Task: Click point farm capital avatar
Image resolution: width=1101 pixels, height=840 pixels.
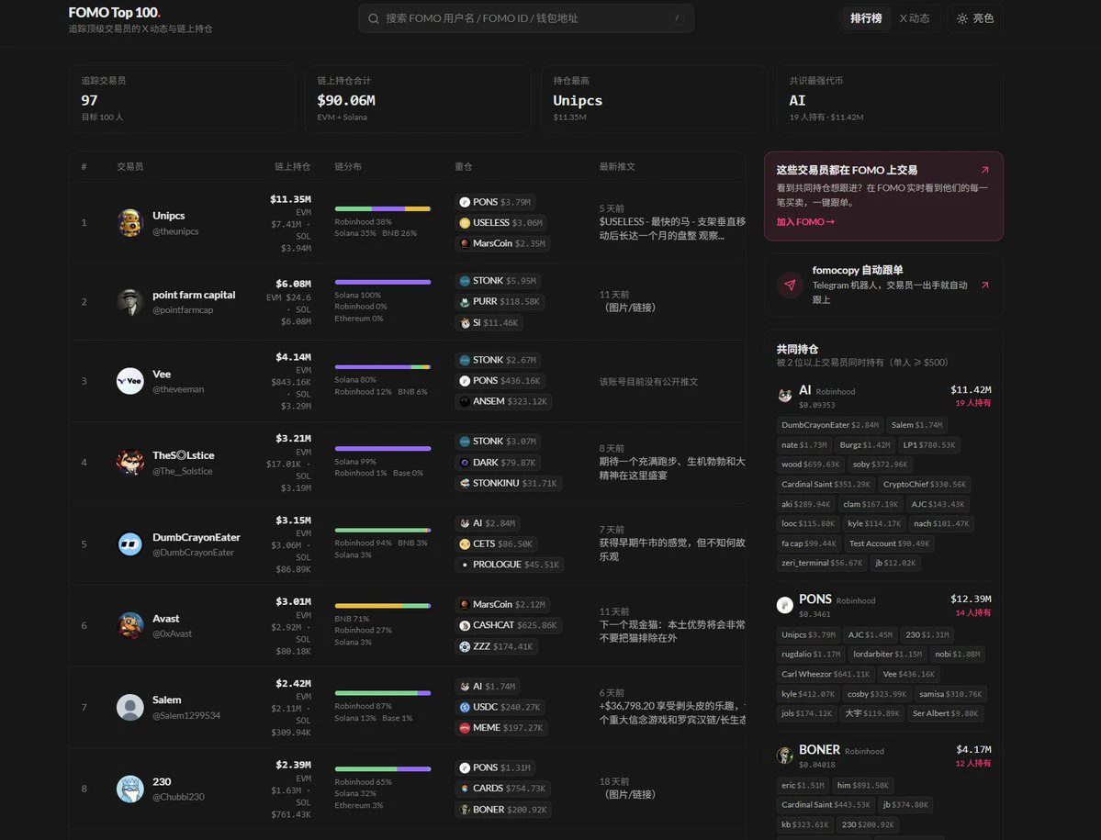Action: point(129,302)
